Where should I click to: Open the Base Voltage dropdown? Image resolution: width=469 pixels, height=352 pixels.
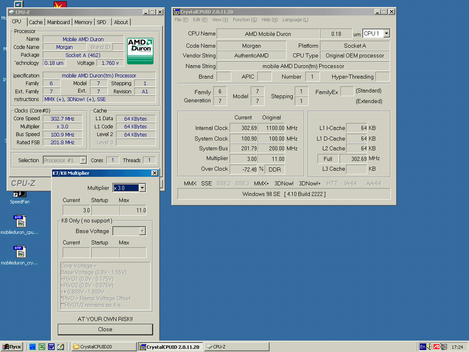[142, 231]
